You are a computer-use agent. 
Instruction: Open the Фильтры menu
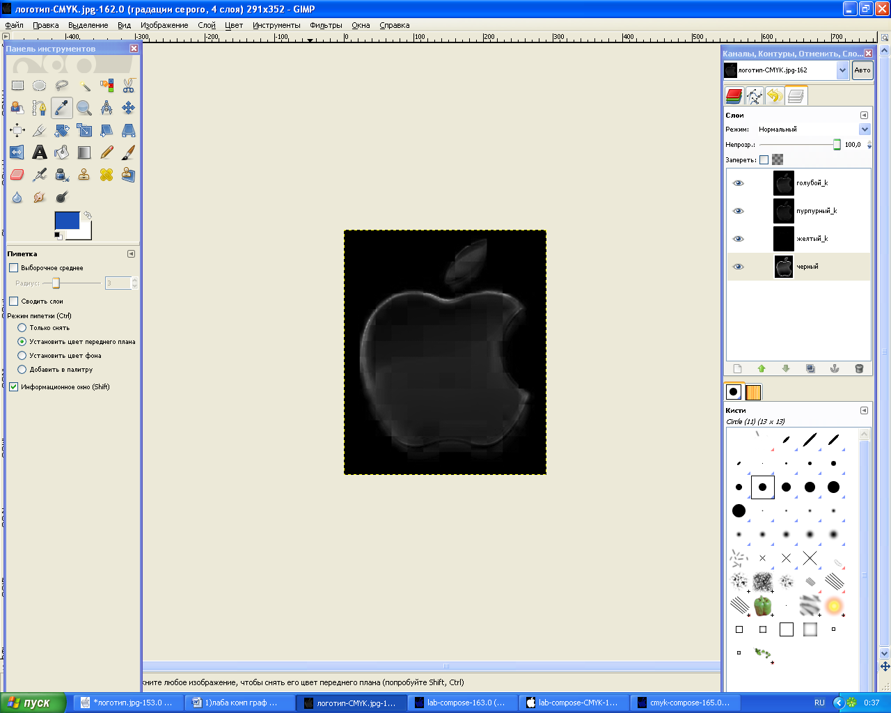[x=326, y=25]
